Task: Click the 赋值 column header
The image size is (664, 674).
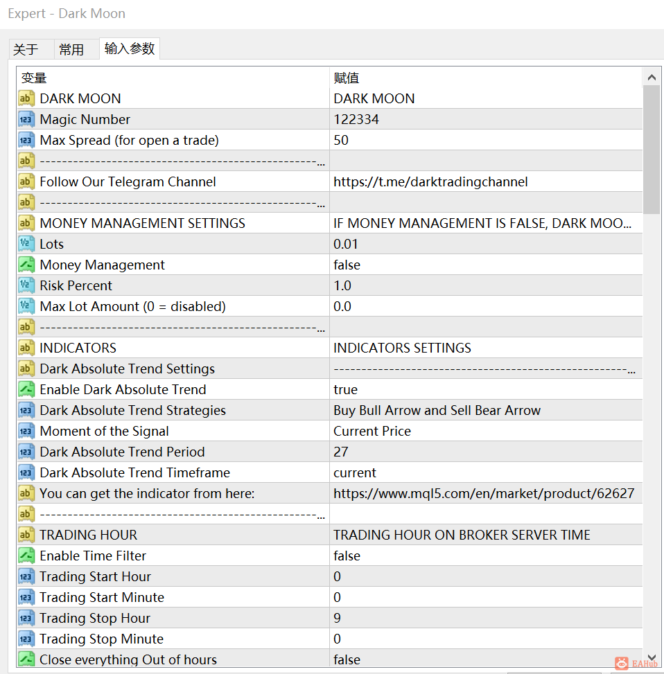Action: (486, 78)
